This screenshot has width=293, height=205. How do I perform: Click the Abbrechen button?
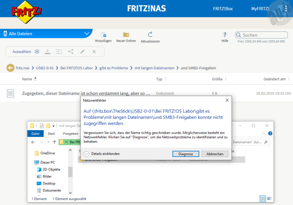click(x=215, y=154)
